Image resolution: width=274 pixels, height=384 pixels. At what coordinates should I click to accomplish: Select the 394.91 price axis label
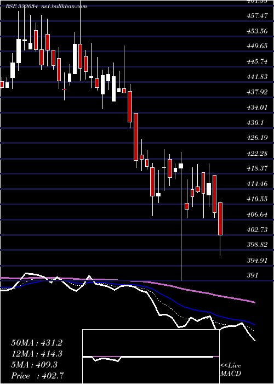click(x=257, y=261)
